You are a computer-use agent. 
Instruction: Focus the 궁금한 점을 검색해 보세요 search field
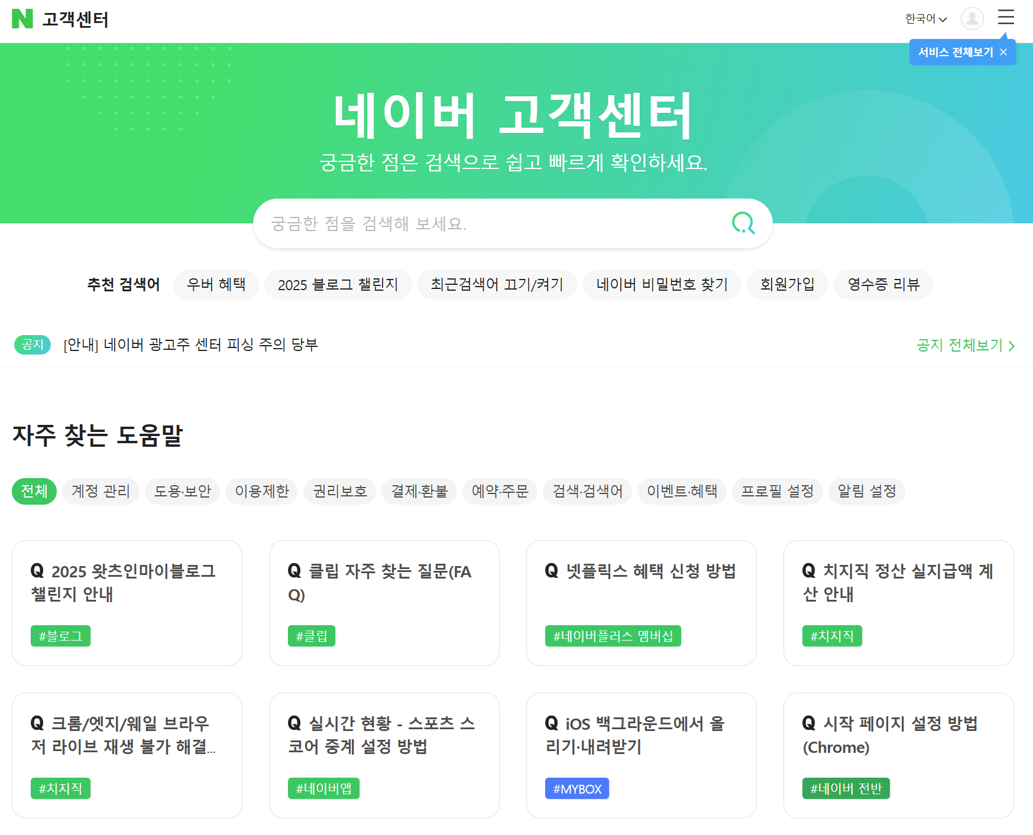[x=513, y=223]
